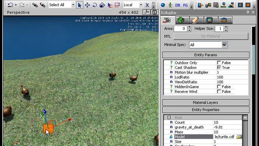This screenshot has height=146, width=259.
Task: Click the Undo arrow icon
Action: 11,5
